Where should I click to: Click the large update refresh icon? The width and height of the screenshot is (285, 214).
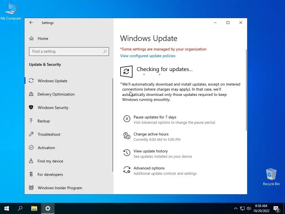point(126,72)
